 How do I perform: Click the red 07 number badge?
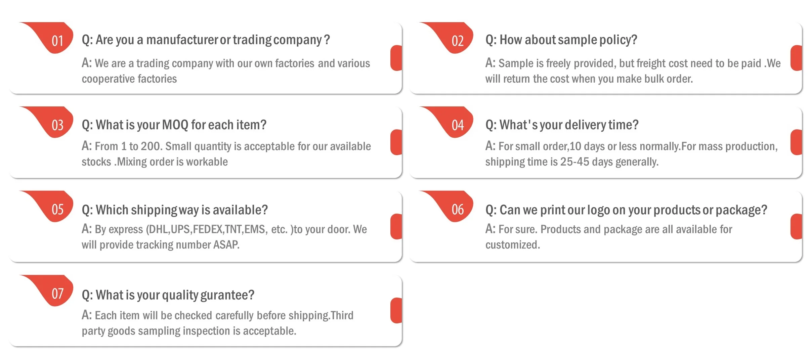tap(57, 294)
